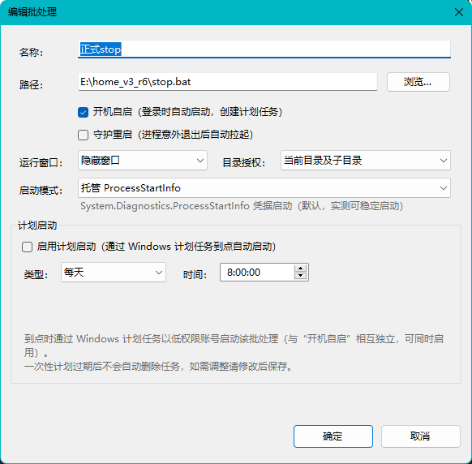This screenshot has height=464, width=472.
Task: Click the 编辑批处理 window title
Action: click(32, 12)
